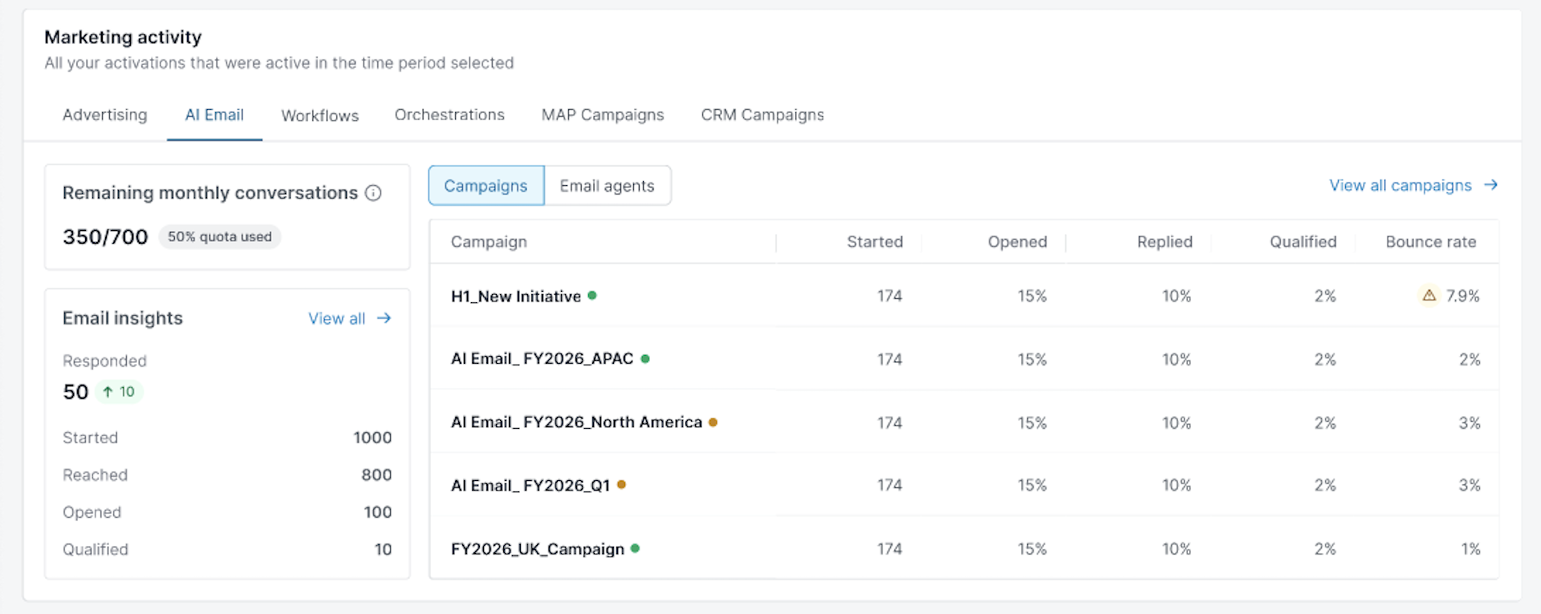This screenshot has height=614, width=1541.
Task: Switch to the Workflows tab
Action: coord(319,115)
